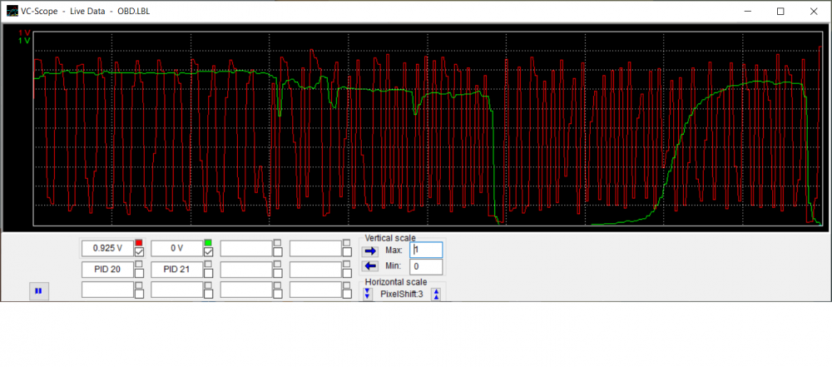Click the Horizontal scale group label
This screenshot has height=367, width=832.
coord(396,282)
